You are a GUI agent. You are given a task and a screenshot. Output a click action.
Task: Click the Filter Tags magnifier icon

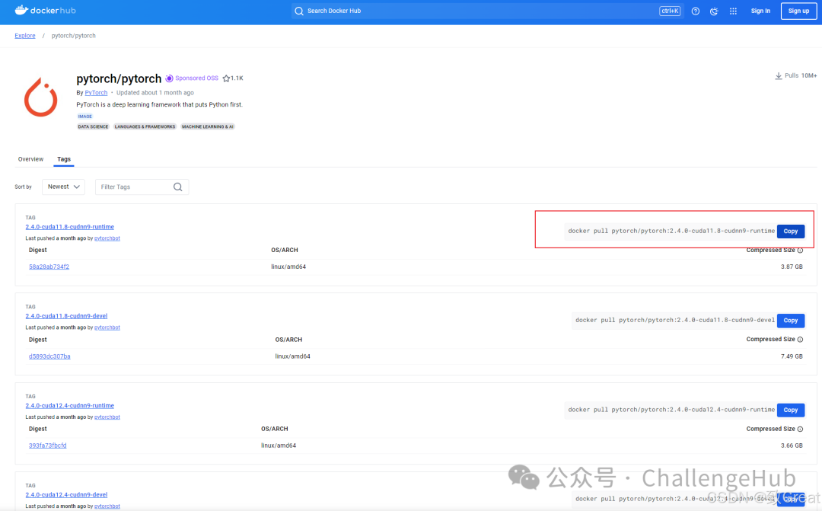tap(177, 187)
